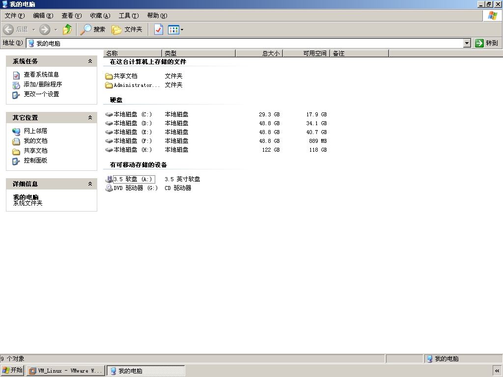Sort by the 可用空间 column header
Viewport: 503px width, 377px height.
306,53
